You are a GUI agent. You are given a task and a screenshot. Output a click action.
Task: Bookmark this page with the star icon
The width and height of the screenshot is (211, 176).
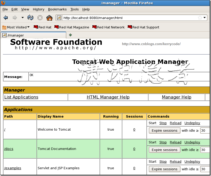tap(200, 18)
